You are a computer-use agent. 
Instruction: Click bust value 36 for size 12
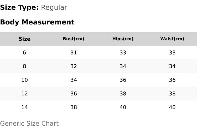[74, 94]
